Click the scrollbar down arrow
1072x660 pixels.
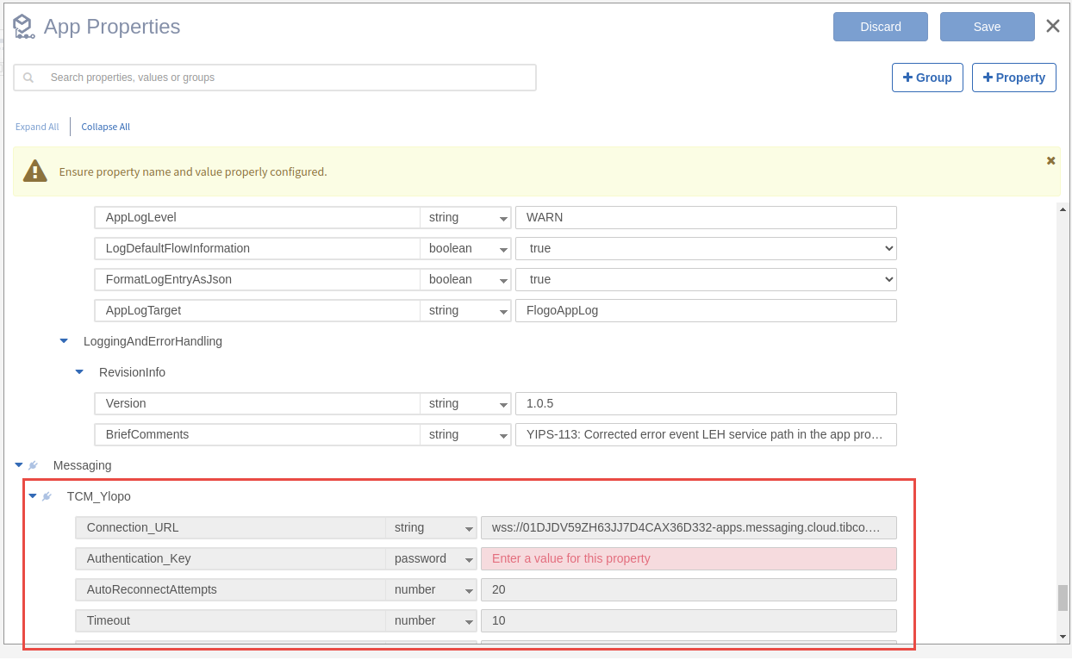tap(1063, 637)
